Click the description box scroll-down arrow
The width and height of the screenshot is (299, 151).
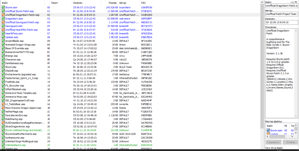coord(296,116)
